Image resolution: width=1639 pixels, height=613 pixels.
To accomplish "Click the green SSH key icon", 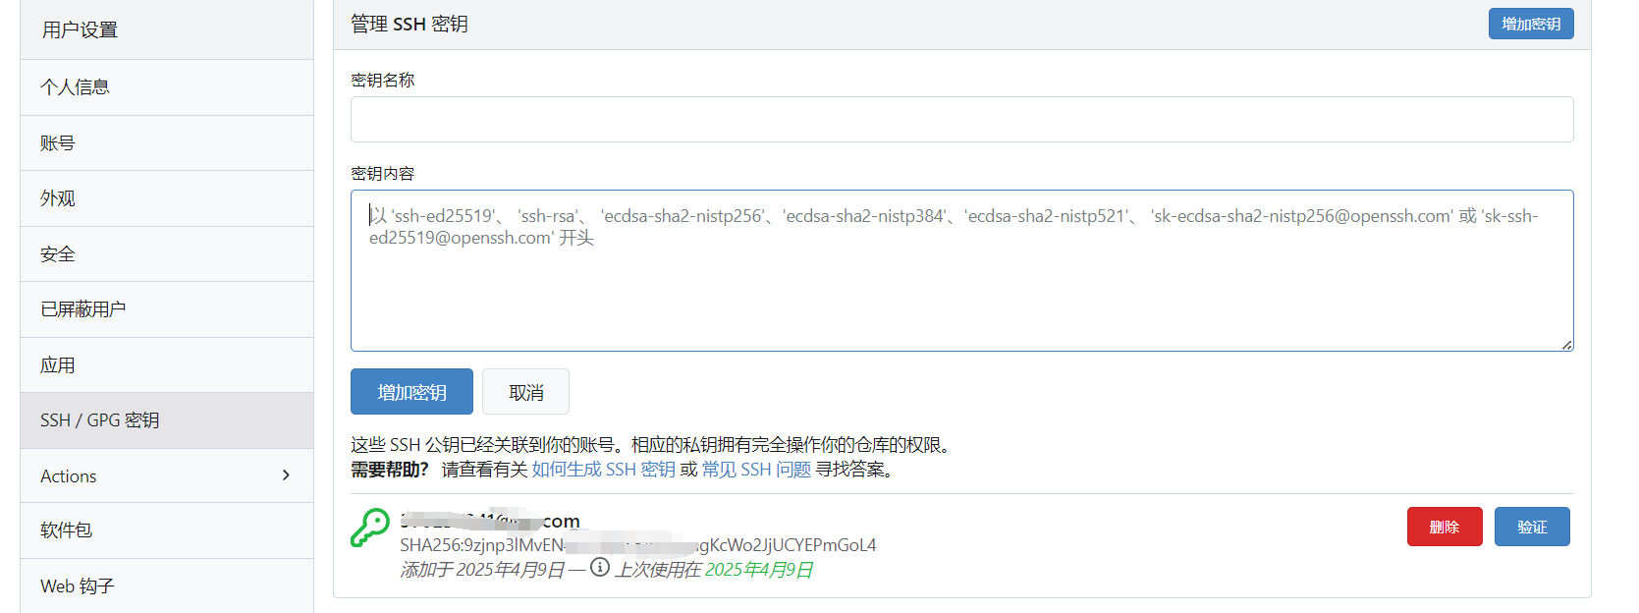I will (x=370, y=528).
